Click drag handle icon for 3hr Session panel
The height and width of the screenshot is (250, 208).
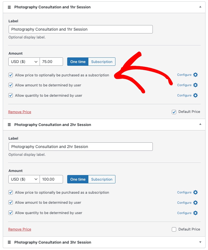coord(9,242)
